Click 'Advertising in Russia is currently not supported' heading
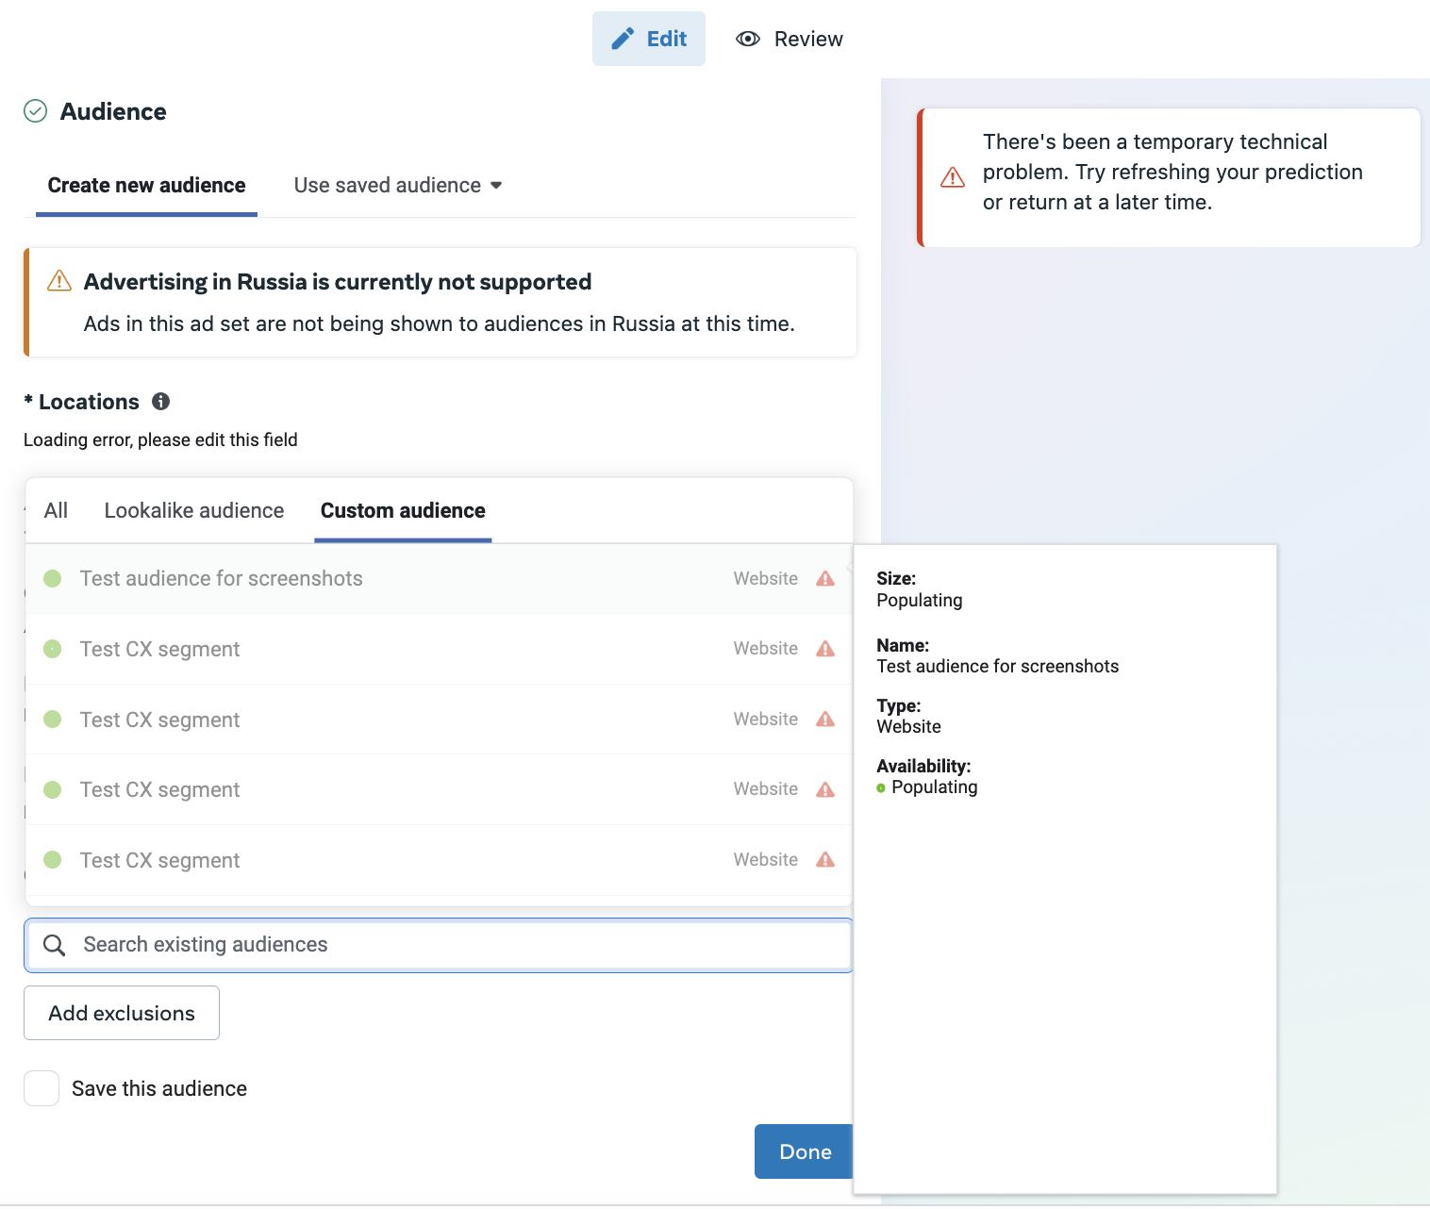The width and height of the screenshot is (1430, 1209). (x=338, y=282)
